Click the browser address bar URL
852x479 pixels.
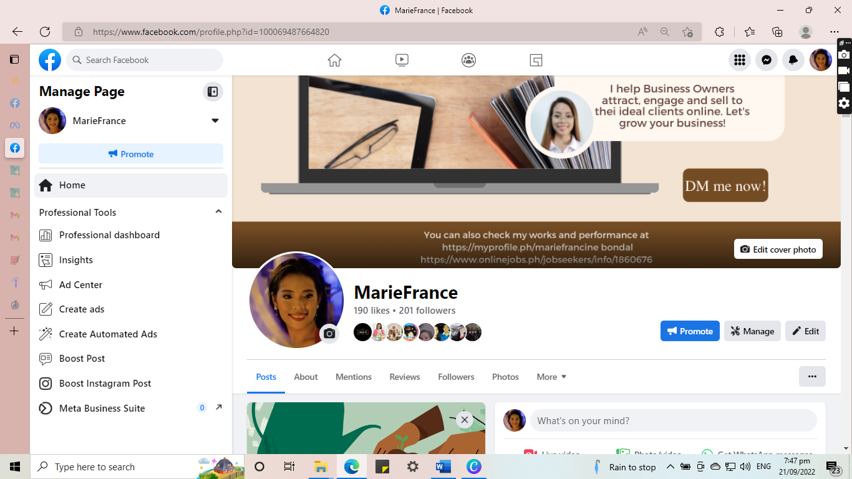tap(211, 32)
